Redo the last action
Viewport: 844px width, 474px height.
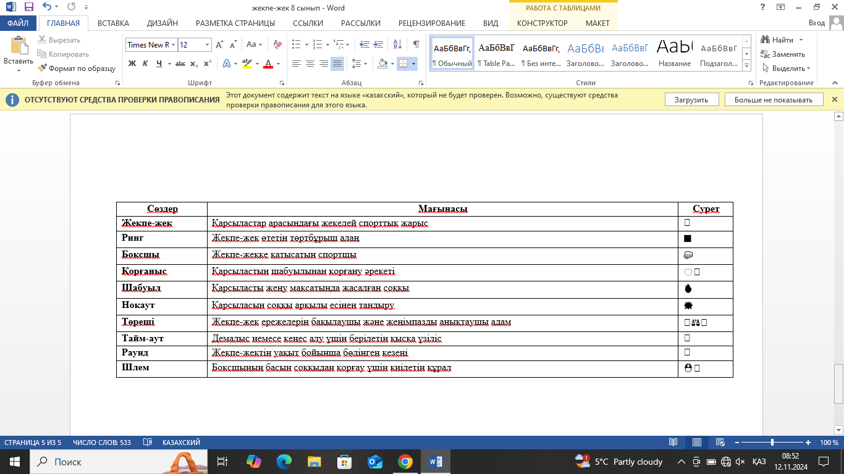71,7
